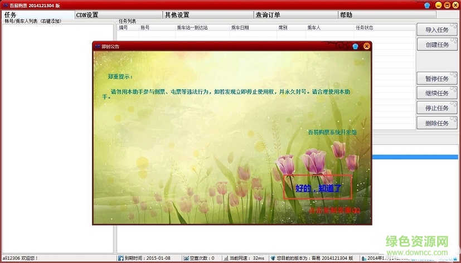Click the 继续任务 button

point(437,93)
